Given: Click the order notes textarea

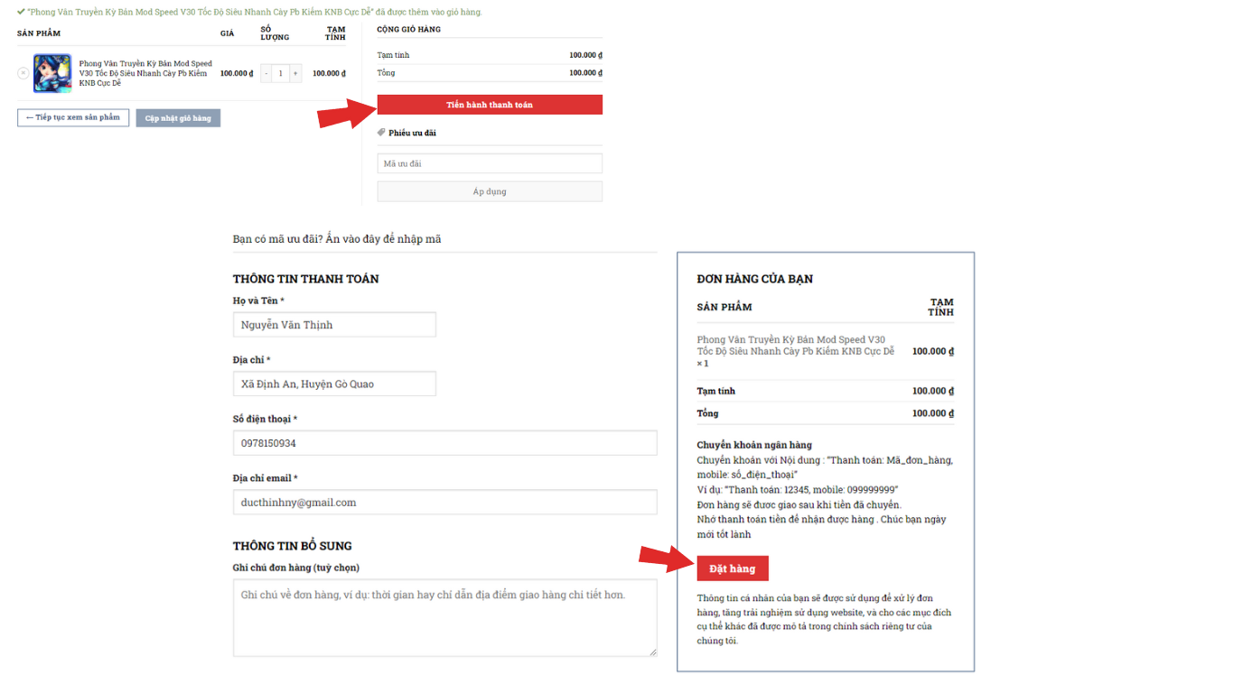Looking at the screenshot, I should (444, 617).
